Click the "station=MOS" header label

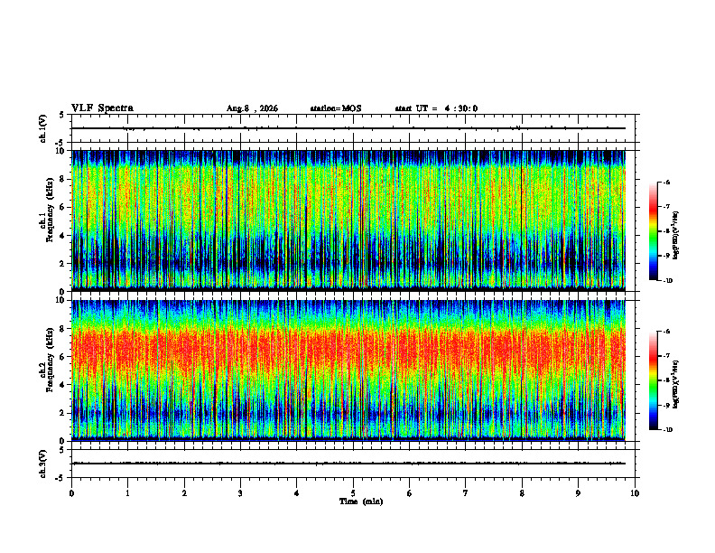click(336, 108)
